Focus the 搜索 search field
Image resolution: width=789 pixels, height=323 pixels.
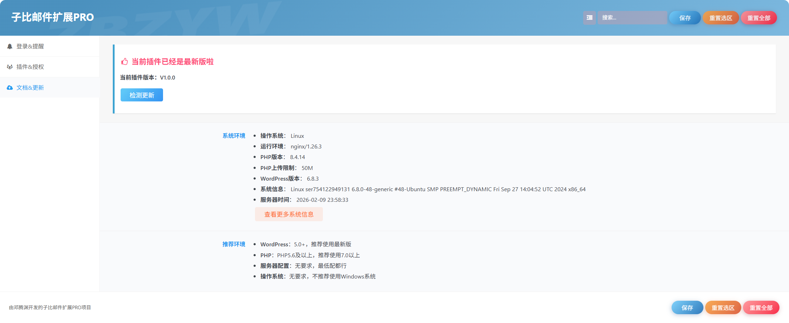632,18
